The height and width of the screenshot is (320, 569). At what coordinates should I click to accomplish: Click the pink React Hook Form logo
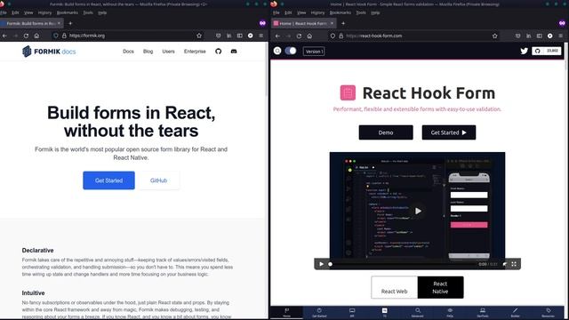[x=348, y=92]
